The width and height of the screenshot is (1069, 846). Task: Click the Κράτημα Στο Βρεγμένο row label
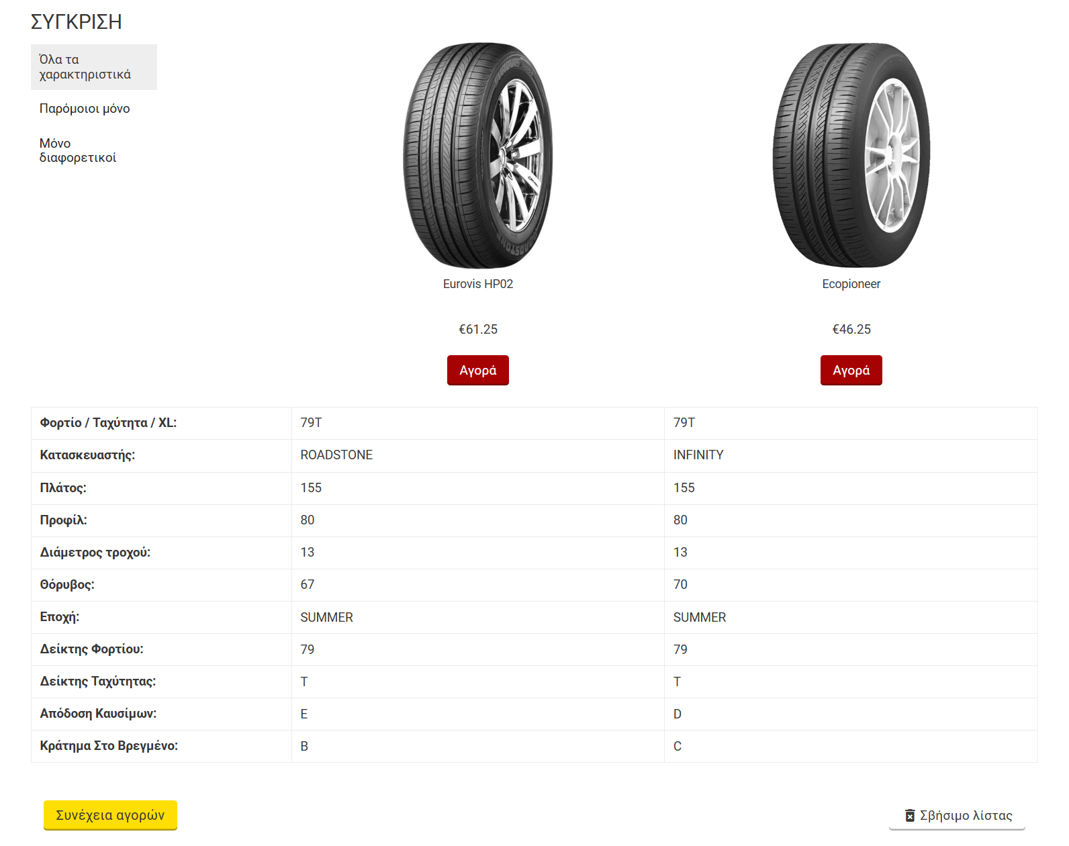tap(109, 746)
